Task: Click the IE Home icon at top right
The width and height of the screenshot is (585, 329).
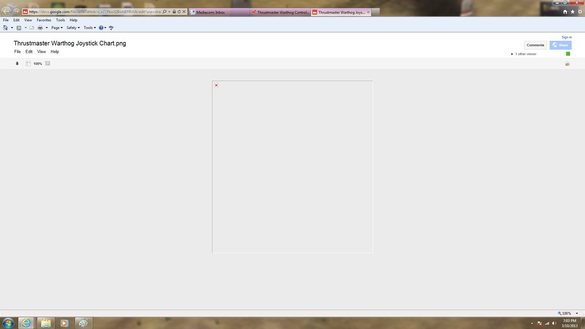Action: pos(565,12)
